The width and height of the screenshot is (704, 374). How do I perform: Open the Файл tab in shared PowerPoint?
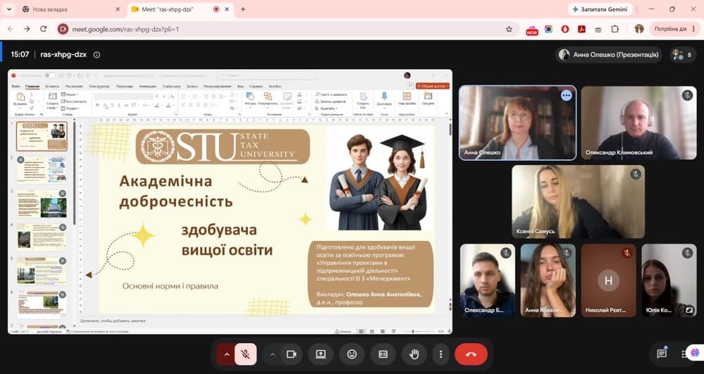pyautogui.click(x=16, y=86)
